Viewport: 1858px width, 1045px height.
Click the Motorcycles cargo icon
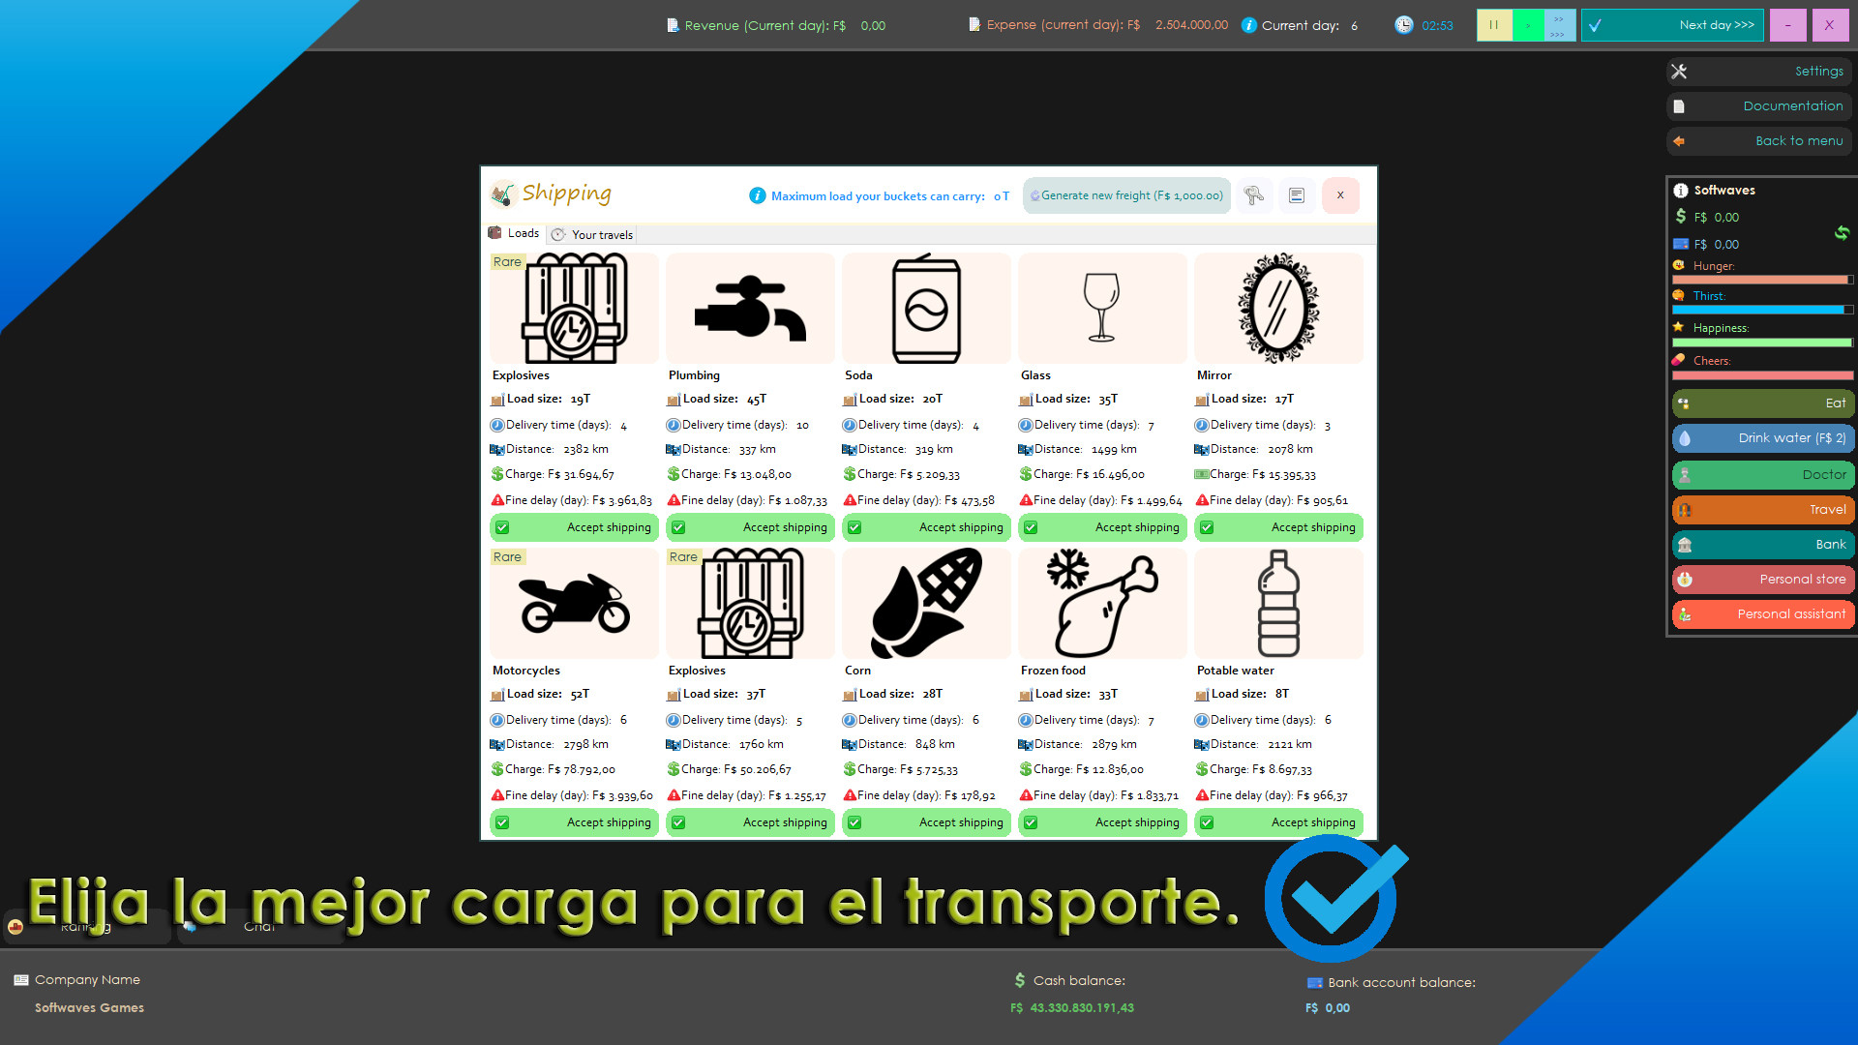(x=574, y=603)
